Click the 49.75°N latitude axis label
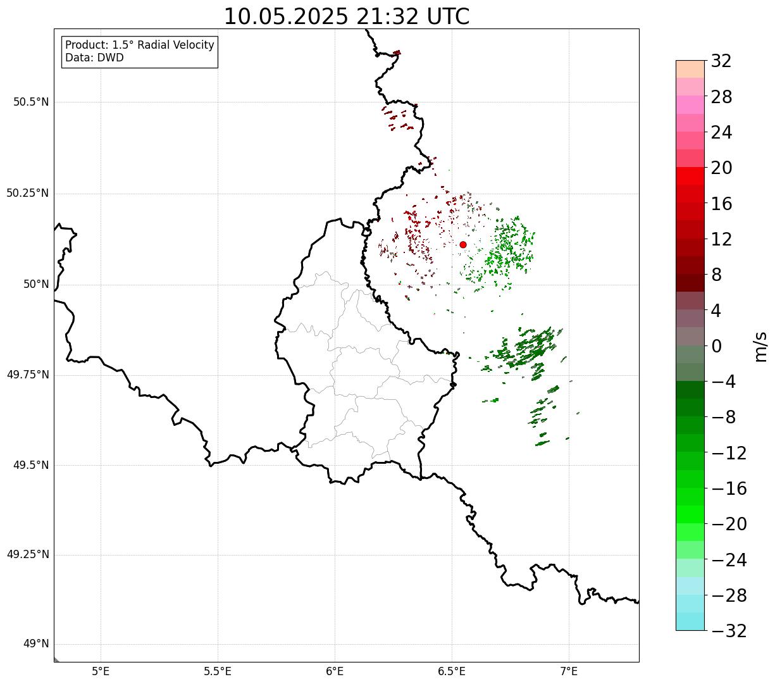This screenshot has width=775, height=684. click(28, 375)
